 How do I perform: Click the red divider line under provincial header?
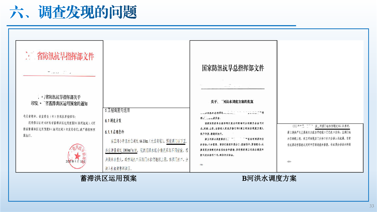[x=60, y=76]
